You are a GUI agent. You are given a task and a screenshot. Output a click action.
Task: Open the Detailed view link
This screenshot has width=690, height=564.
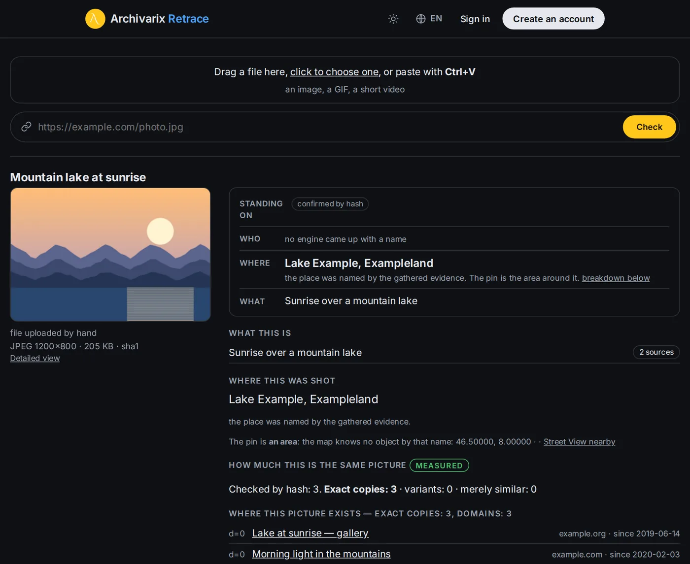coord(35,358)
